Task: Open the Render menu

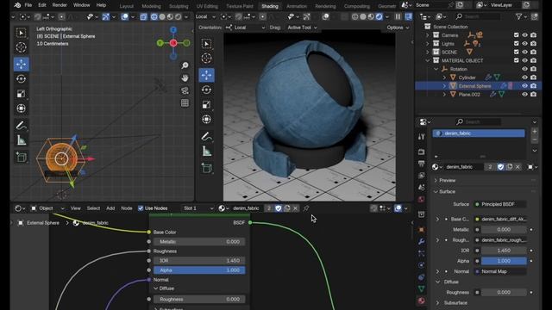Action: [x=60, y=5]
